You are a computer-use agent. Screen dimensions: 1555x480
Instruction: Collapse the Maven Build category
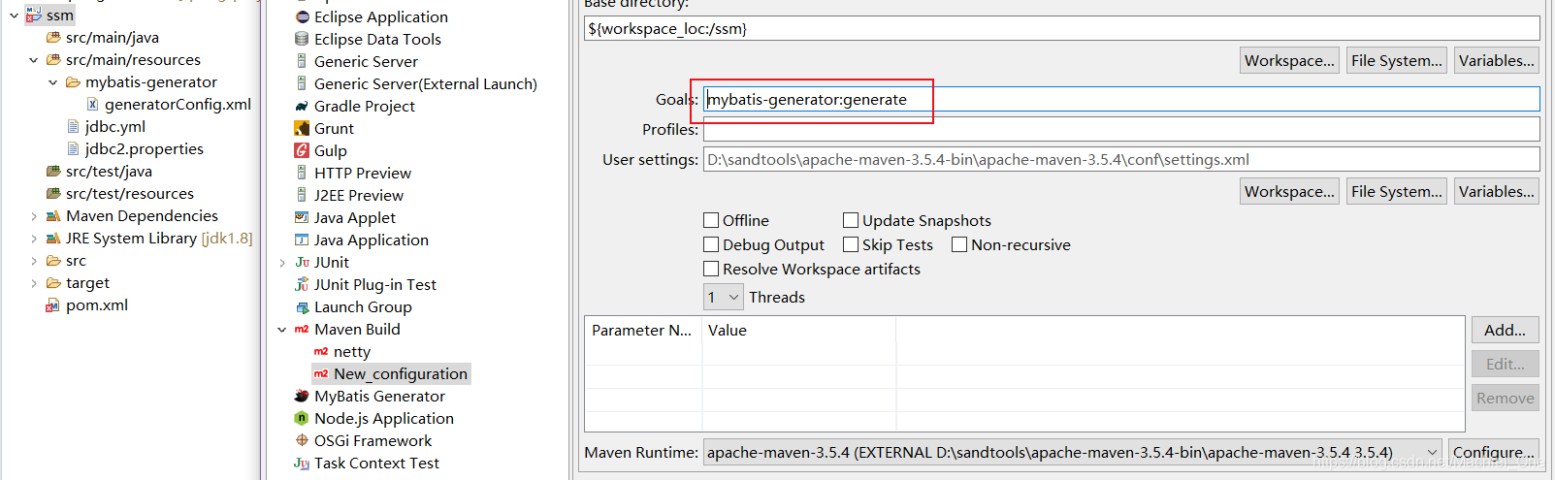tap(282, 330)
